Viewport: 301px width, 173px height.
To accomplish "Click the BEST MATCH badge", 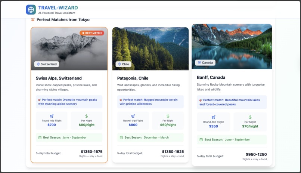I will (92, 33).
